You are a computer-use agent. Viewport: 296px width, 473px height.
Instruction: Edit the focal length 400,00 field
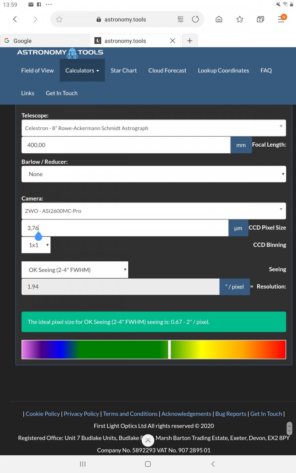(126, 145)
